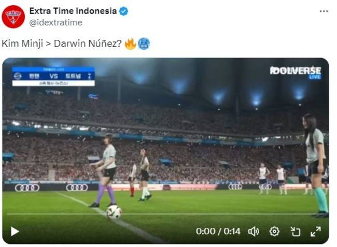Image resolution: width=337 pixels, height=247 pixels.
Task: Click the player in purple socks
Action: (x=105, y=171)
